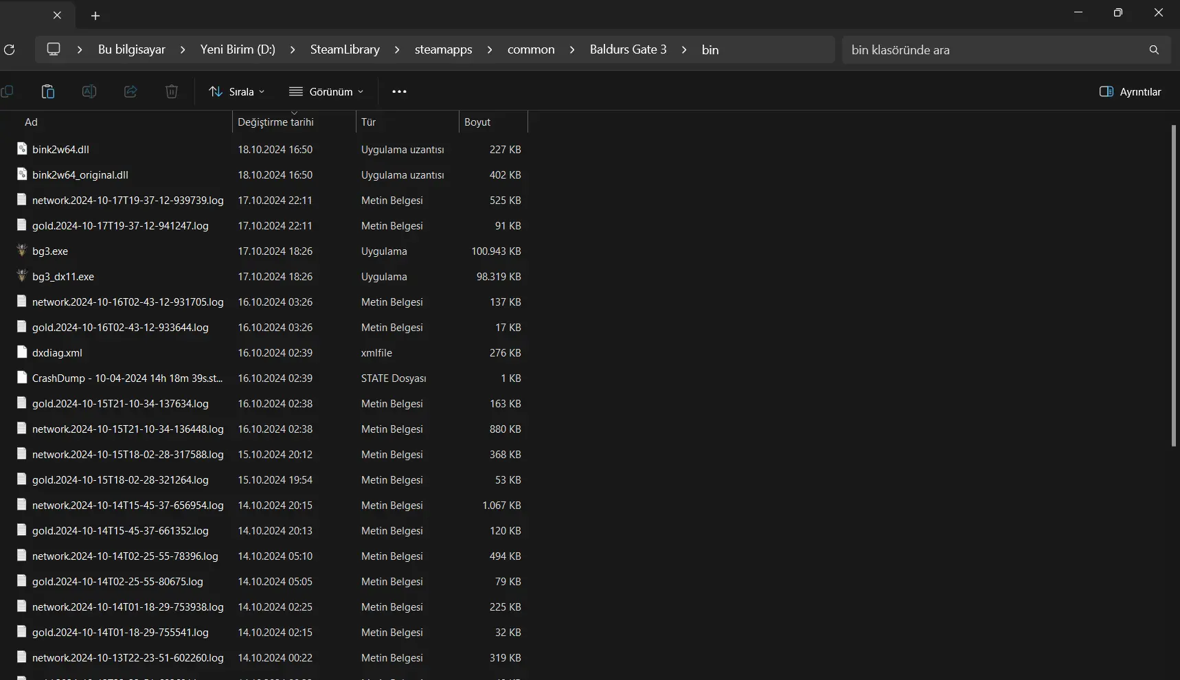Click the paste clipboard icon

48,91
